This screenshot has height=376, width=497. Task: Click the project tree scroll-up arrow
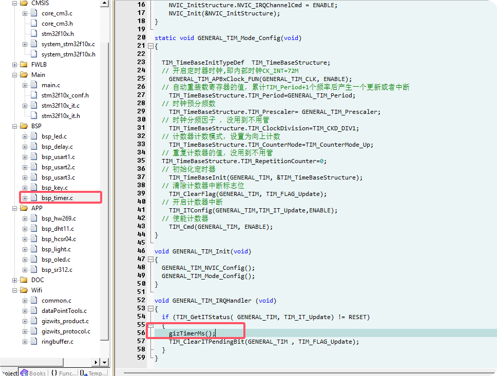click(x=105, y=4)
